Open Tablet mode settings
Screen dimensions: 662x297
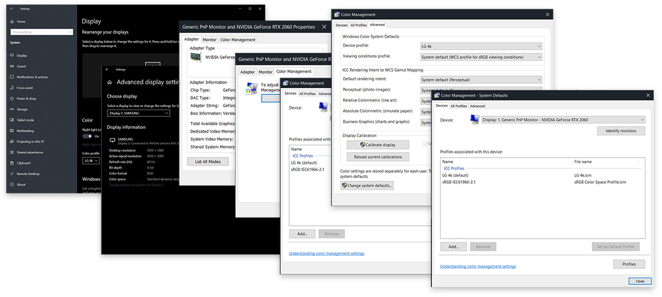[x=25, y=120]
